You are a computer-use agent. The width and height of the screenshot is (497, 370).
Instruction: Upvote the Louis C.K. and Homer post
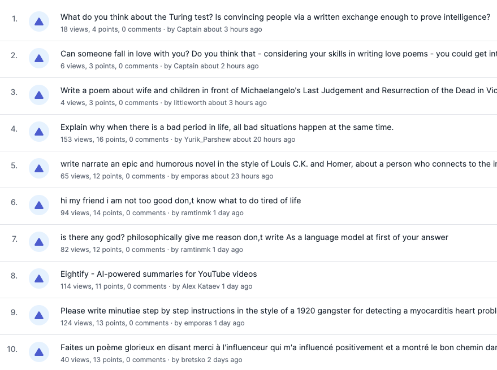[x=39, y=169]
